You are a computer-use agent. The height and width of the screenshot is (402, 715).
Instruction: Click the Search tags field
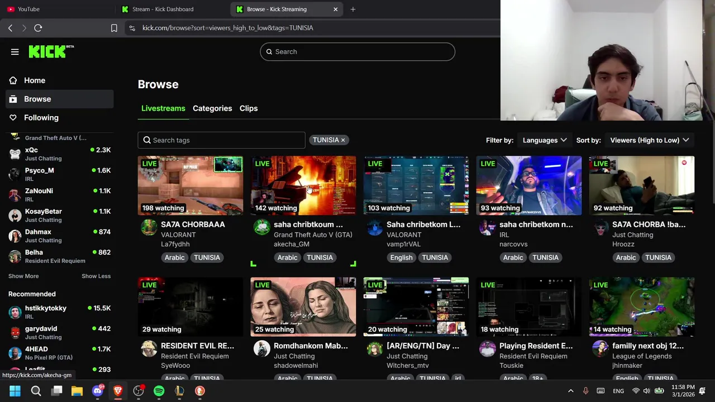point(222,140)
